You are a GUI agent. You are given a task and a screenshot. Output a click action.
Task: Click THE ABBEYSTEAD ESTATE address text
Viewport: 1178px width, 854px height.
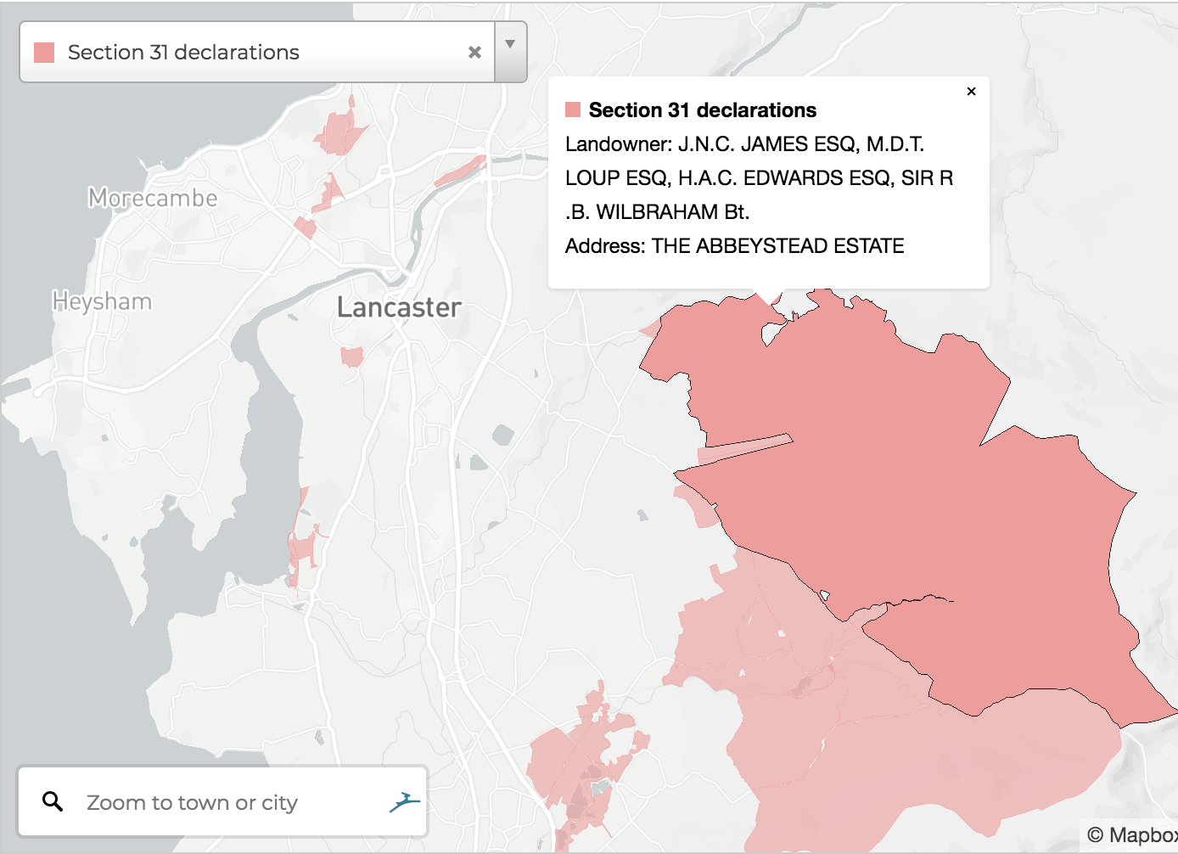pos(781,245)
